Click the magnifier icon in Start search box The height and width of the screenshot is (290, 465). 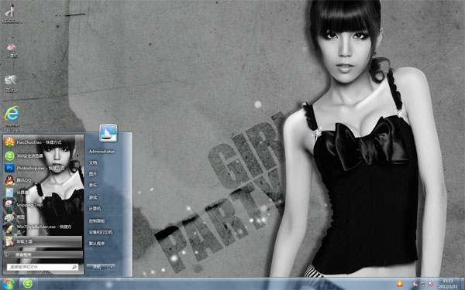click(74, 267)
